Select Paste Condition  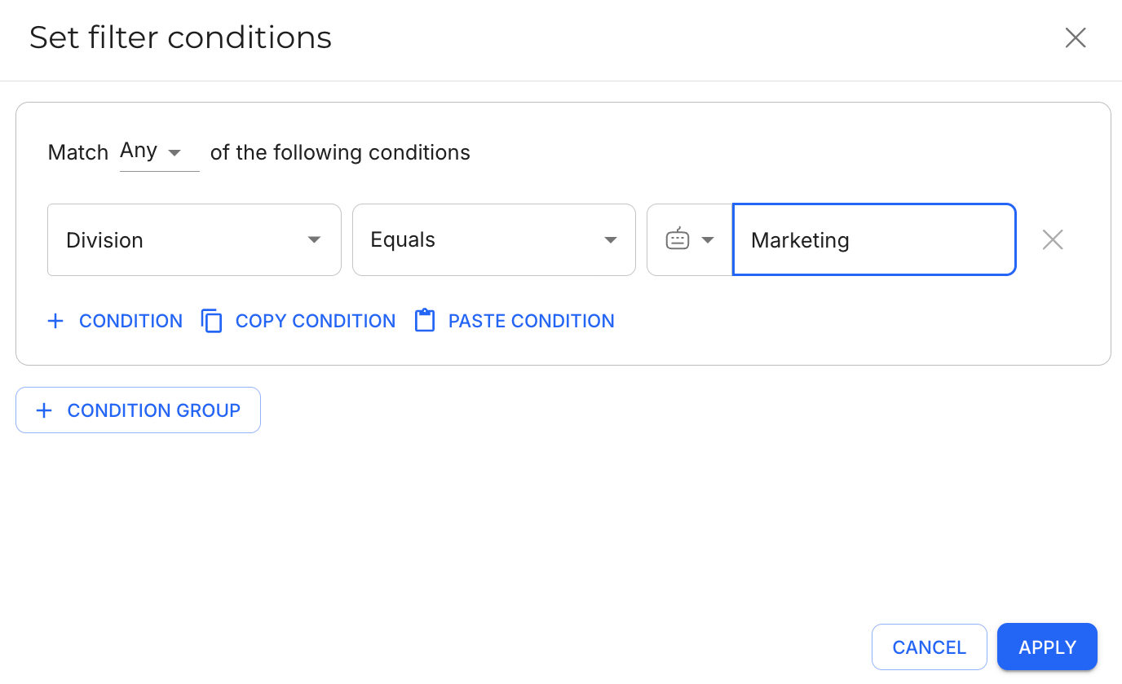[x=531, y=321]
